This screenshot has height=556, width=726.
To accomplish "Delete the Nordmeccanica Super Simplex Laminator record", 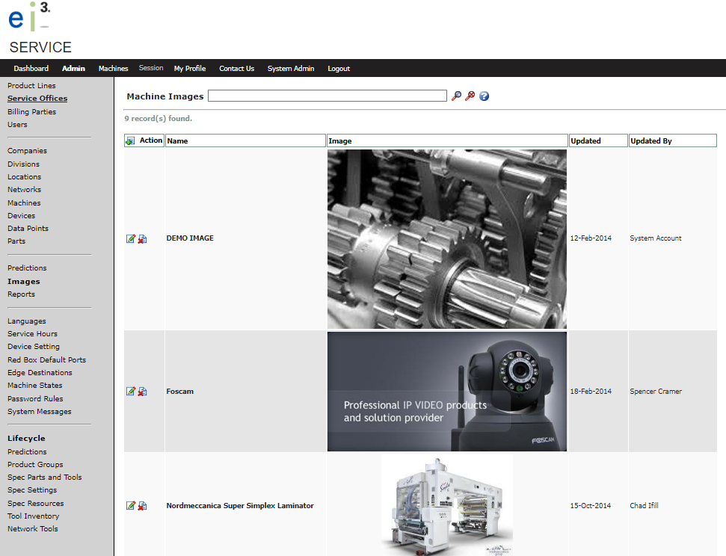I will 142,505.
